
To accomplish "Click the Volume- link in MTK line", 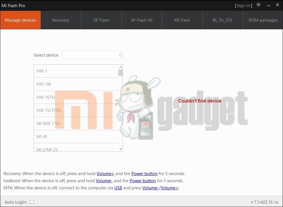I will 151,188.
